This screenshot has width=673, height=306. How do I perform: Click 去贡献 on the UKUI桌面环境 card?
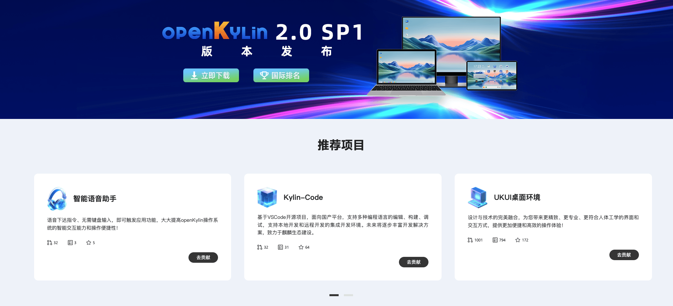tap(624, 255)
